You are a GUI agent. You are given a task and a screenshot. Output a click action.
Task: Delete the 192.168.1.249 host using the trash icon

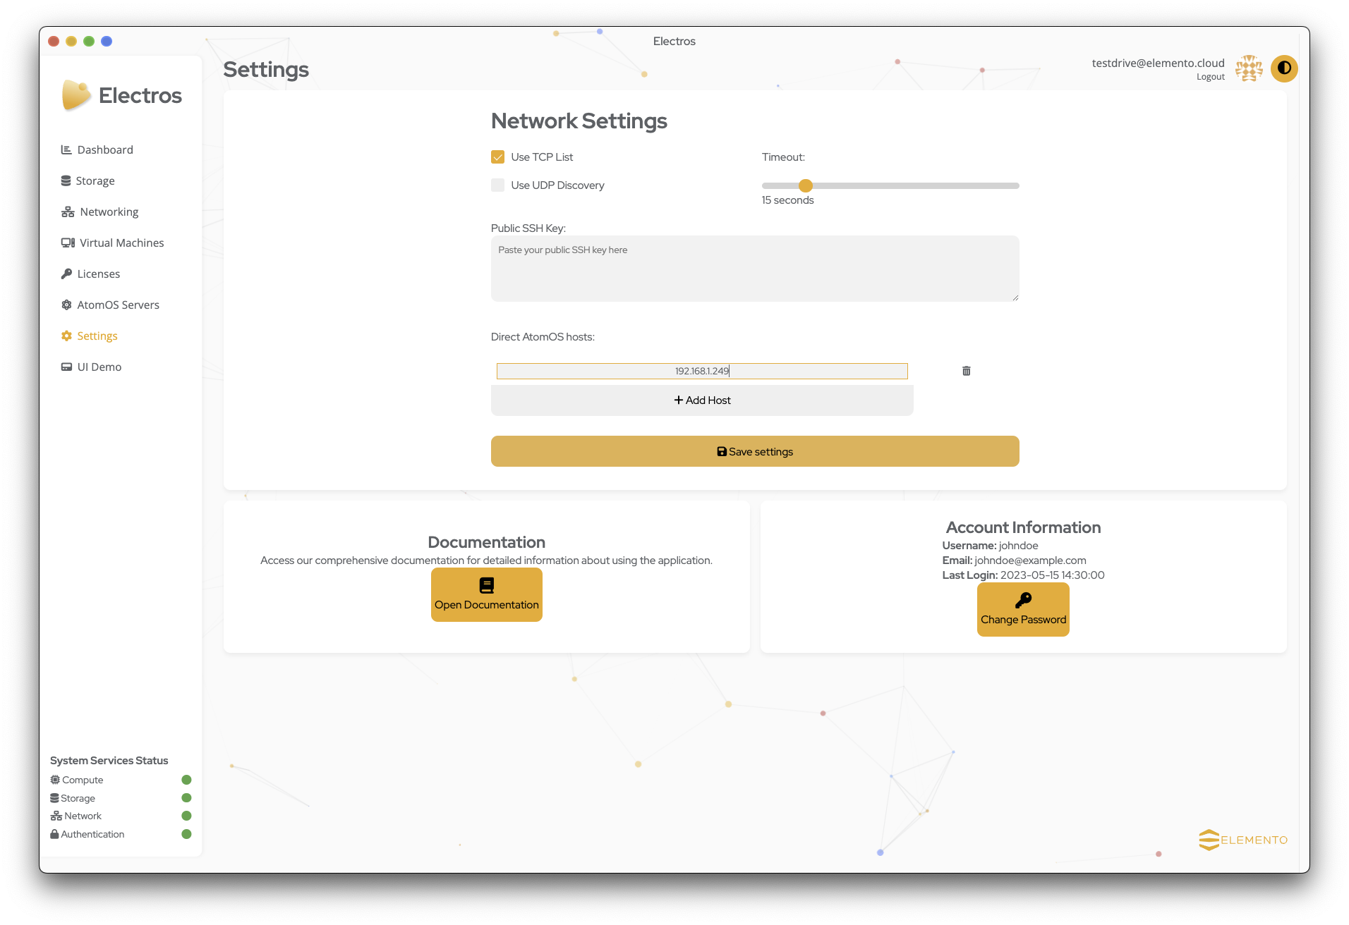point(967,371)
